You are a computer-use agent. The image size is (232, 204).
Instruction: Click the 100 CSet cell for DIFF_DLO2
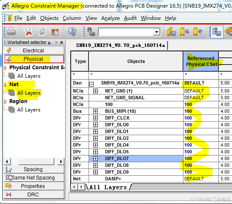(201, 138)
